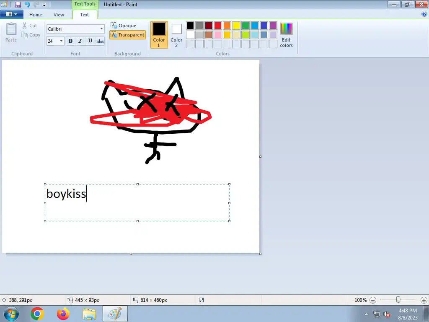Set the text background to Opaque
429x322 pixels.
[124, 26]
